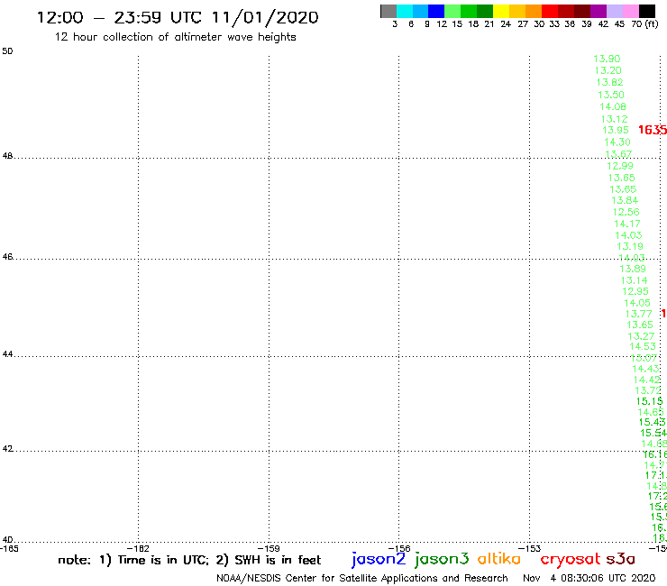
Task: Click wave height value 15.43
Action: pos(652,422)
